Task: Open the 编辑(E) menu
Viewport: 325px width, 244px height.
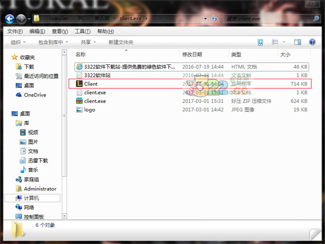Action: coord(37,32)
